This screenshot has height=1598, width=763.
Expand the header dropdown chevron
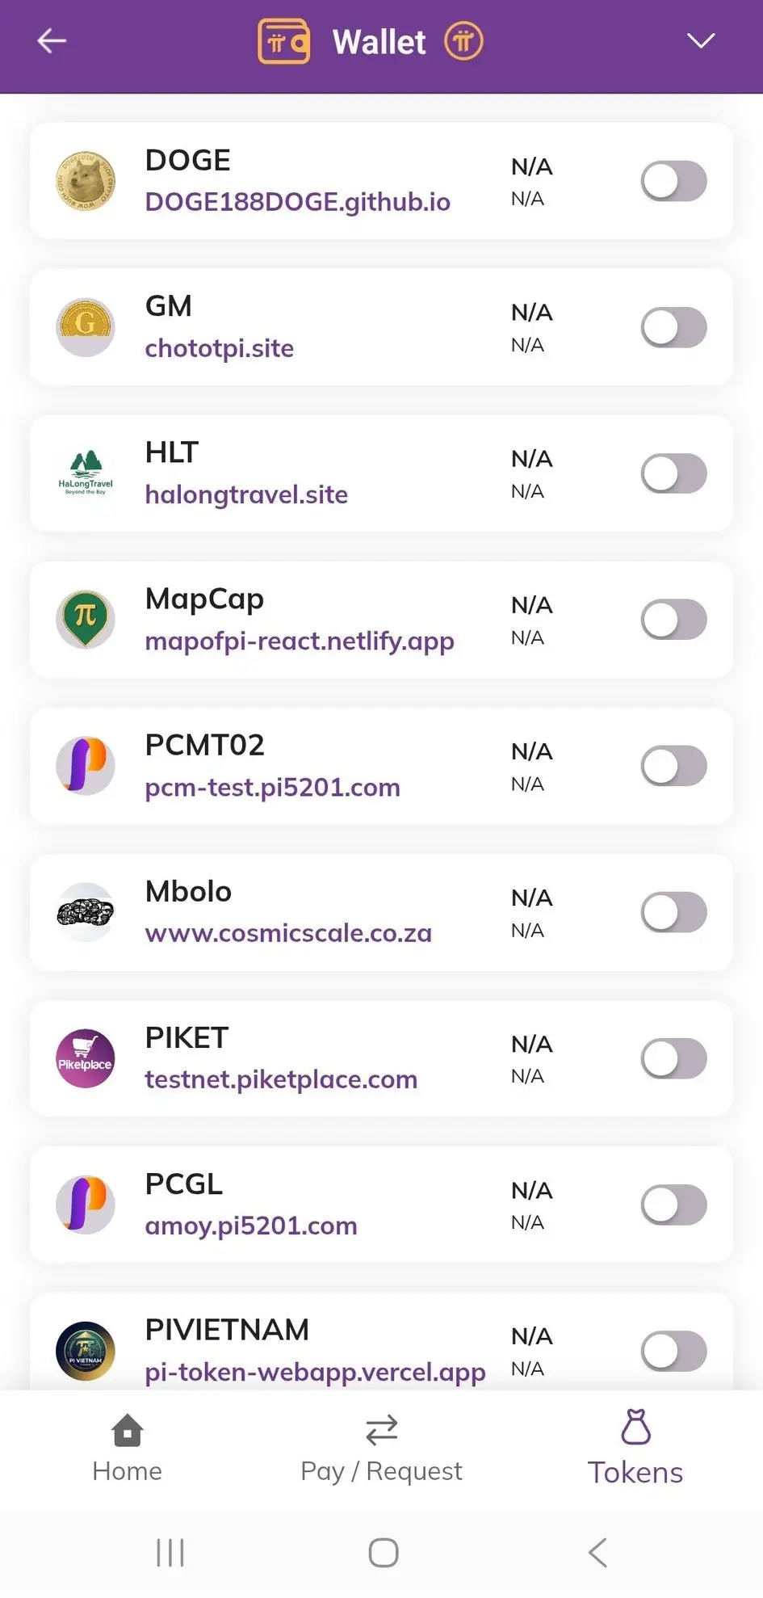click(x=700, y=40)
